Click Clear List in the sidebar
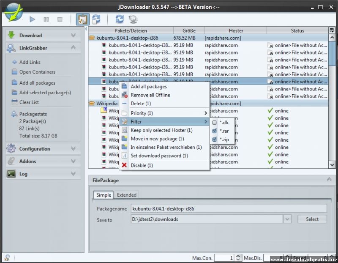This screenshot has height=263, width=338. (x=29, y=102)
